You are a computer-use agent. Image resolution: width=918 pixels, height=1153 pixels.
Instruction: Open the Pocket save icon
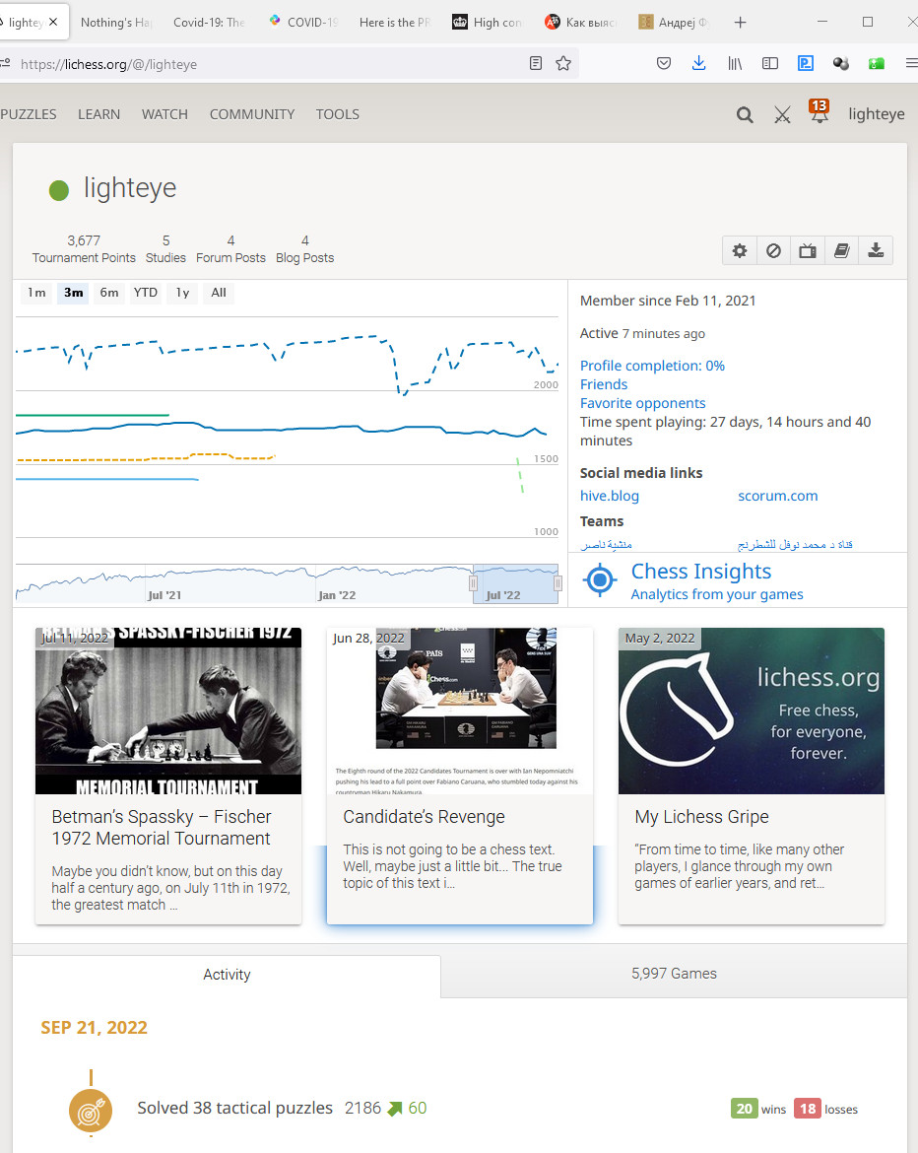click(x=664, y=63)
